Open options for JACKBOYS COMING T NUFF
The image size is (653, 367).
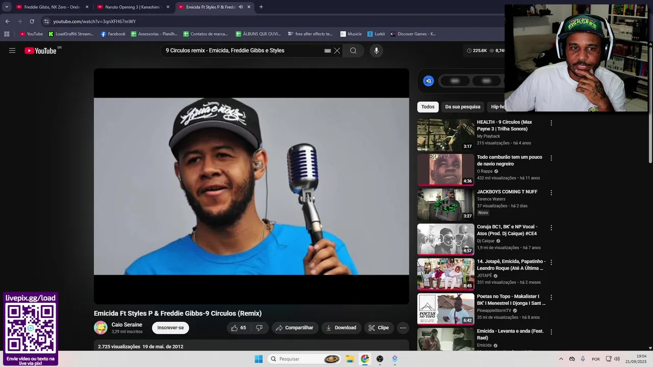[x=551, y=193]
